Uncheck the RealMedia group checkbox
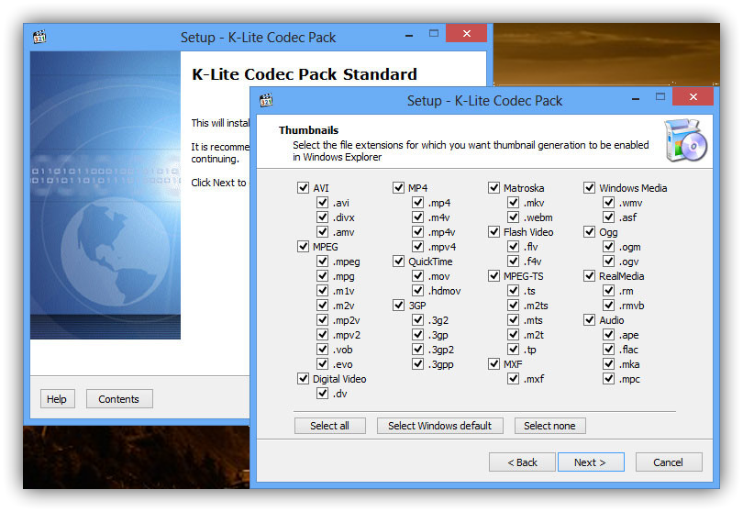 [x=590, y=276]
